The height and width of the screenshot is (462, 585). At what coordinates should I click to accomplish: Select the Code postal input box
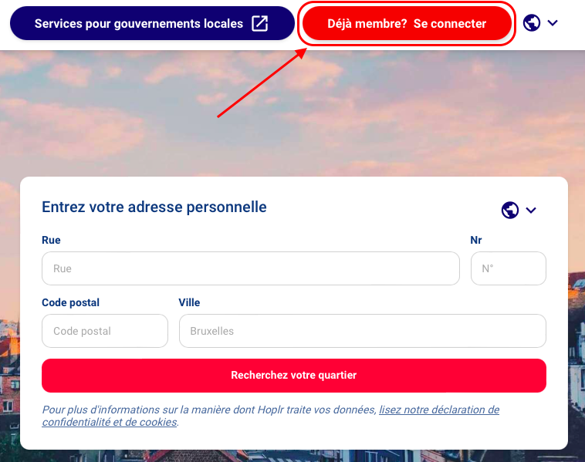pos(104,331)
